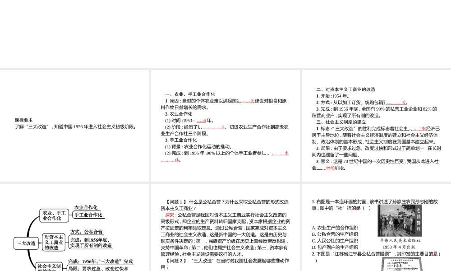Viewport: 451px width, 271px height.
Task: Click the line "1. 开始:1954年"
Action: [333, 96]
